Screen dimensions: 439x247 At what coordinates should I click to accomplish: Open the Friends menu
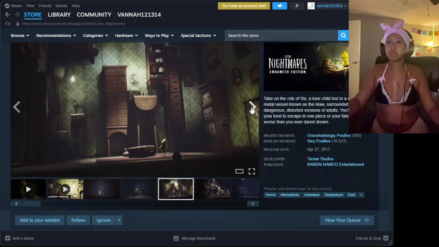point(45,5)
